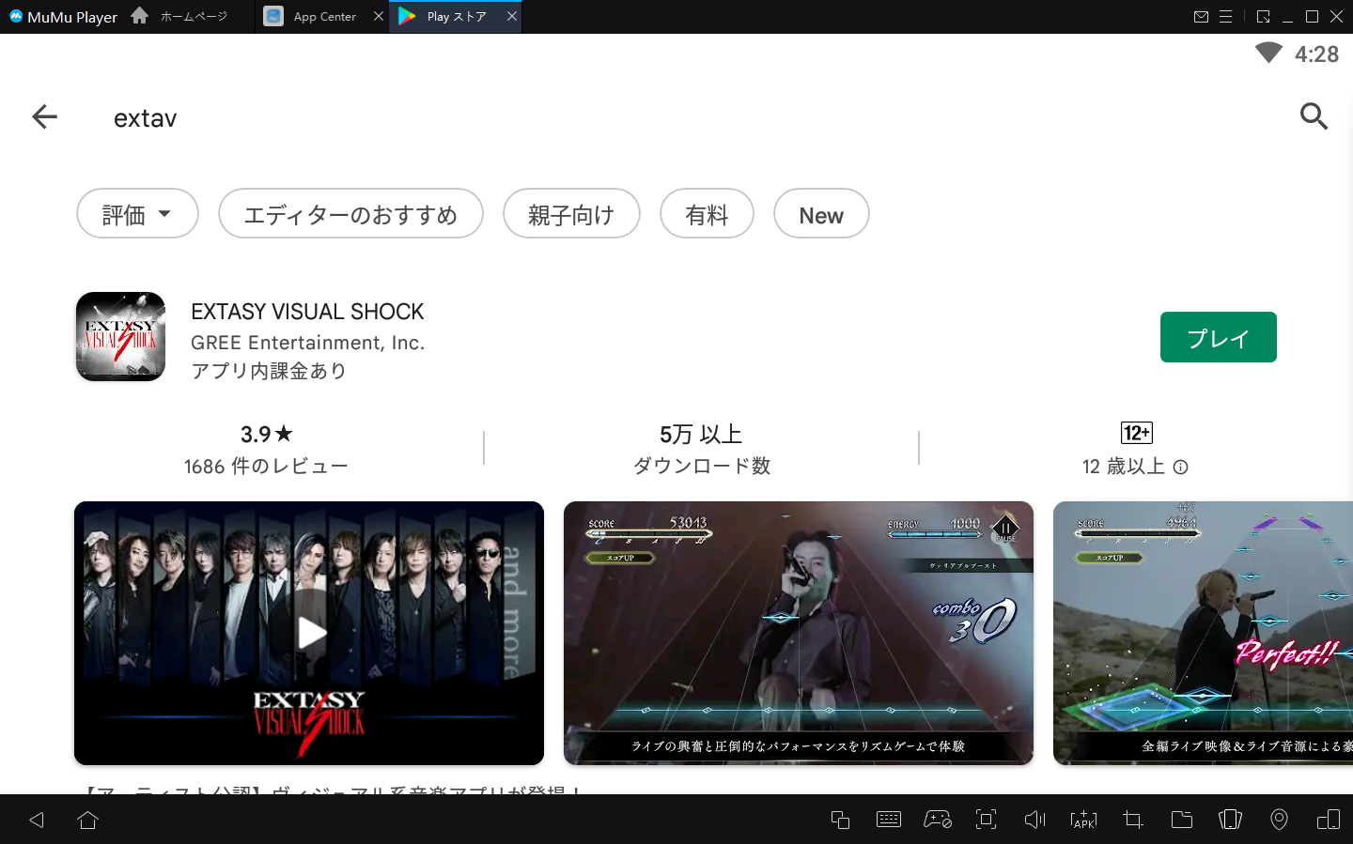
Task: Click the shrink window mode icon
Action: click(x=1263, y=17)
